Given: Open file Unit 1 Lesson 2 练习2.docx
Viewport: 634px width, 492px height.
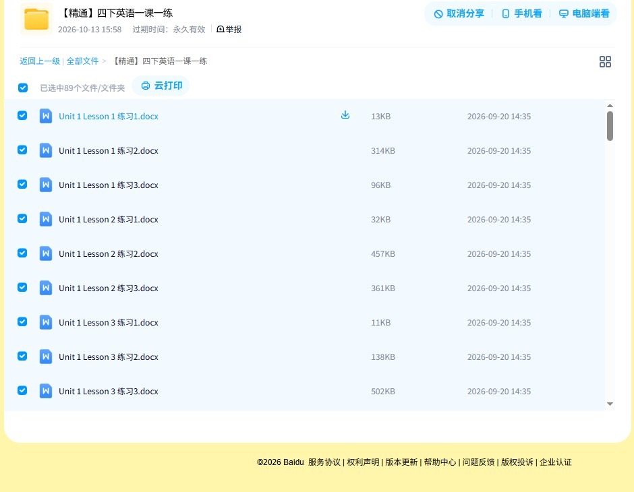Looking at the screenshot, I should pyautogui.click(x=109, y=253).
